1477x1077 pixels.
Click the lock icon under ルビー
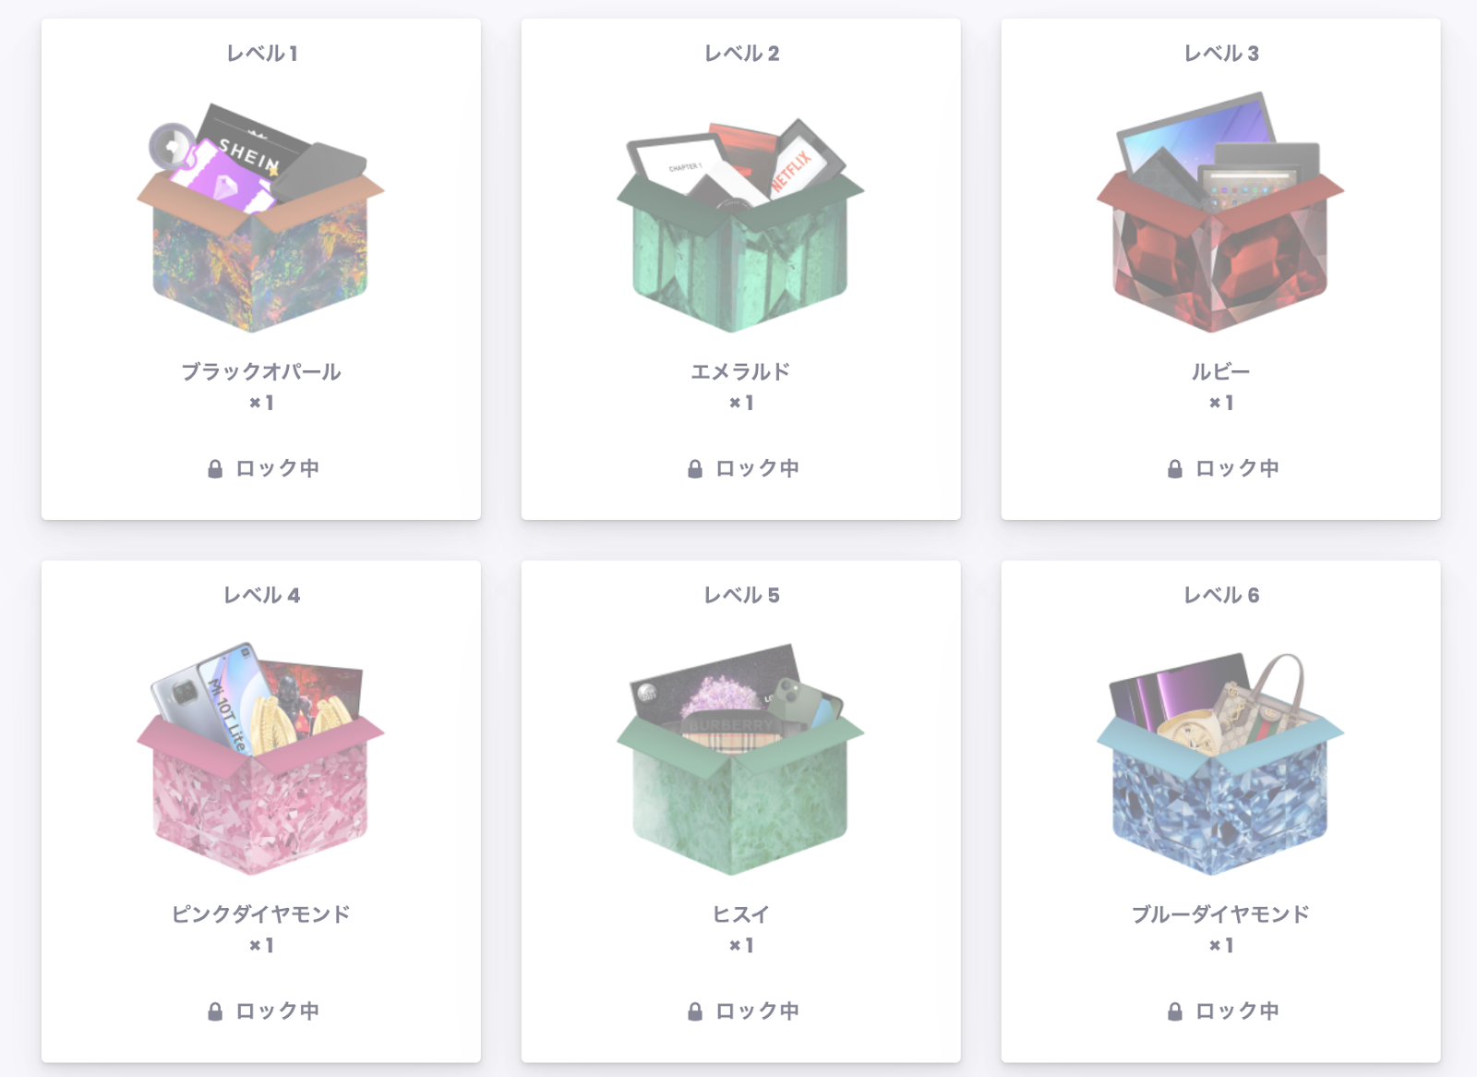click(1175, 469)
